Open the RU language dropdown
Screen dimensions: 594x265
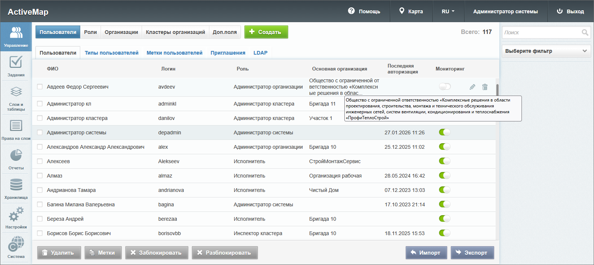[x=448, y=11]
